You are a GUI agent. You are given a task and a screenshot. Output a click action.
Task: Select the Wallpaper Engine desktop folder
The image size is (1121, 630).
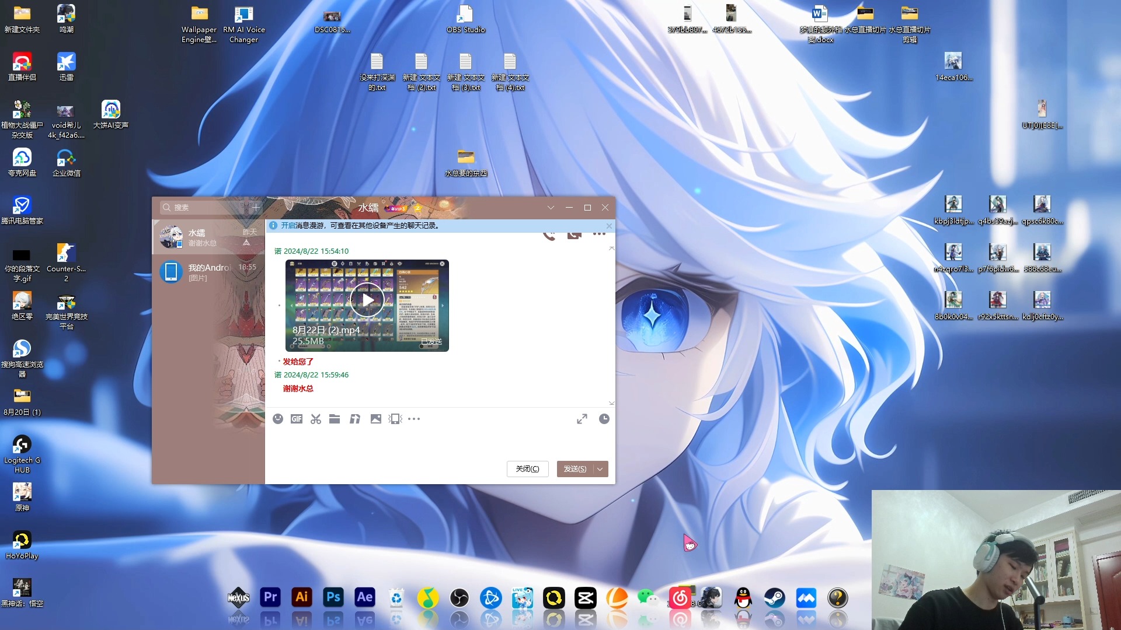pyautogui.click(x=199, y=24)
